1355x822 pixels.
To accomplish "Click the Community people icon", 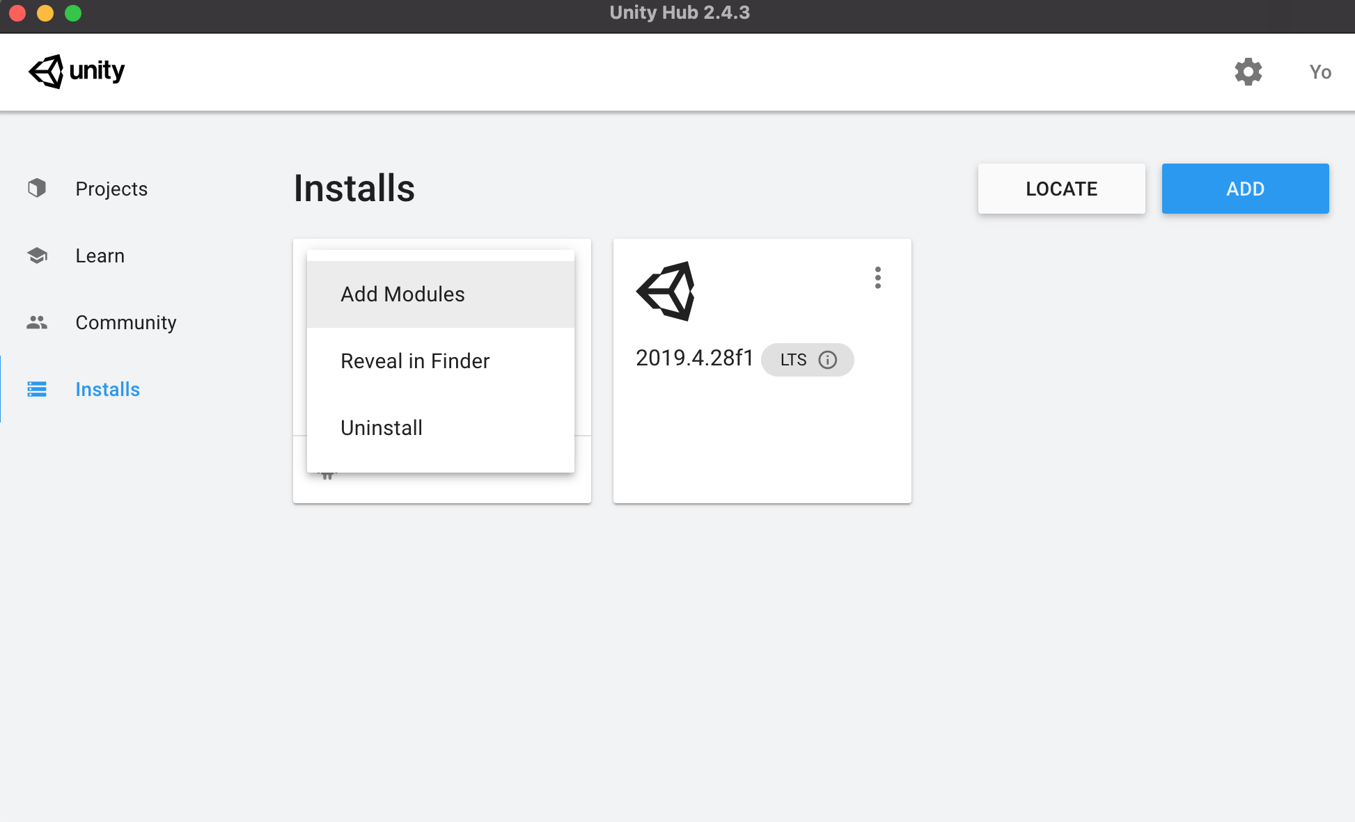I will 37,322.
